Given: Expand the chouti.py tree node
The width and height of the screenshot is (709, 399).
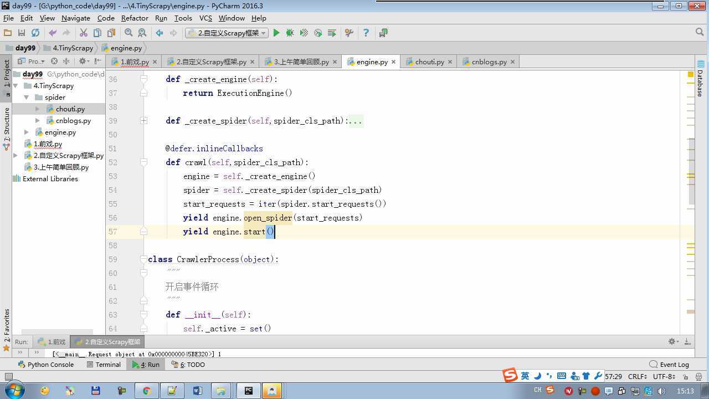Looking at the screenshot, I should [37, 109].
